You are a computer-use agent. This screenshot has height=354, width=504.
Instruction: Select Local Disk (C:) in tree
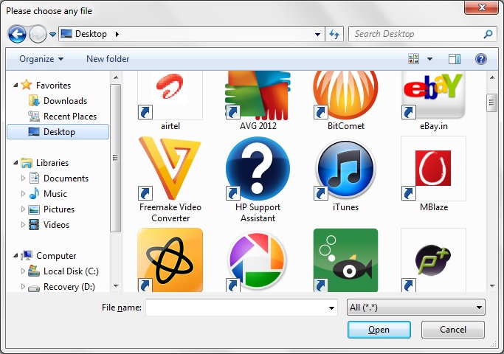(x=63, y=271)
